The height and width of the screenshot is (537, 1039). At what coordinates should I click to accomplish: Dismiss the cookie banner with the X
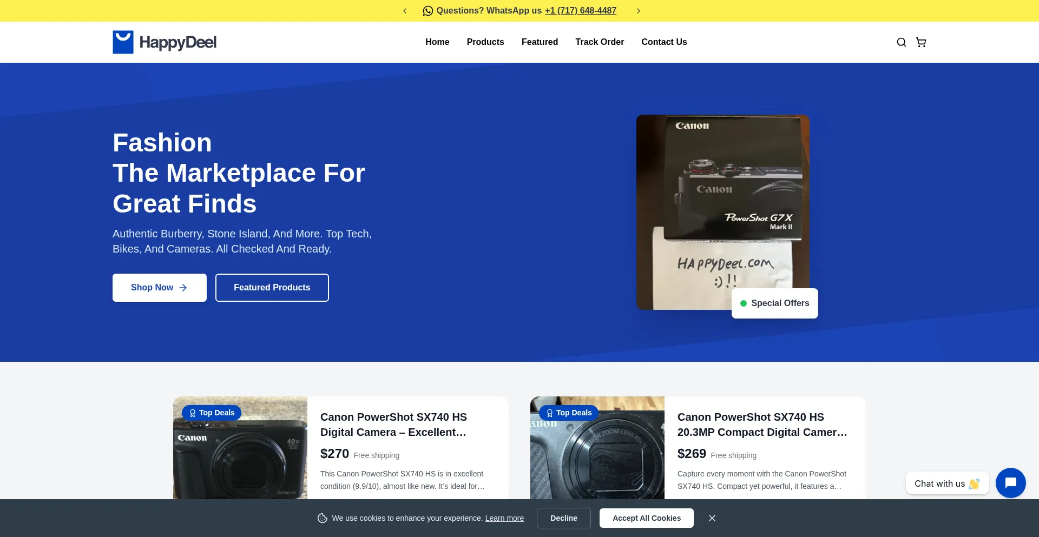712,518
